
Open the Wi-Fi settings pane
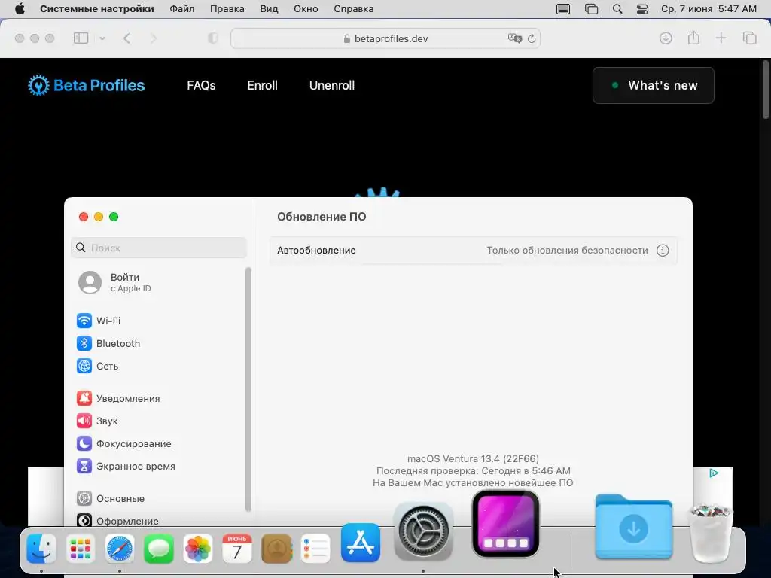(99, 321)
